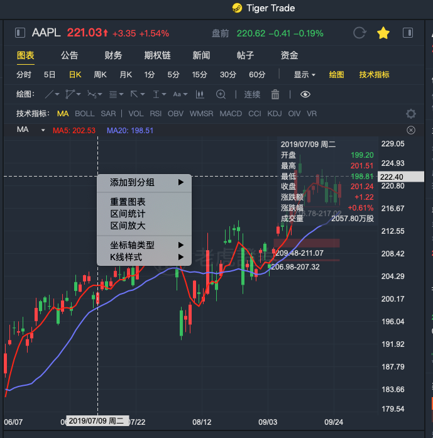Image resolution: width=433 pixels, height=438 pixels.
Task: Open K线样式 submenu
Action: 144,257
